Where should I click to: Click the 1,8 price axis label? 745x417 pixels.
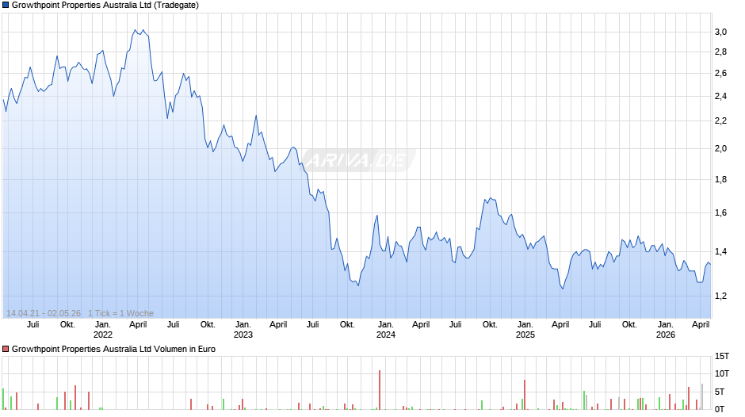coord(720,179)
